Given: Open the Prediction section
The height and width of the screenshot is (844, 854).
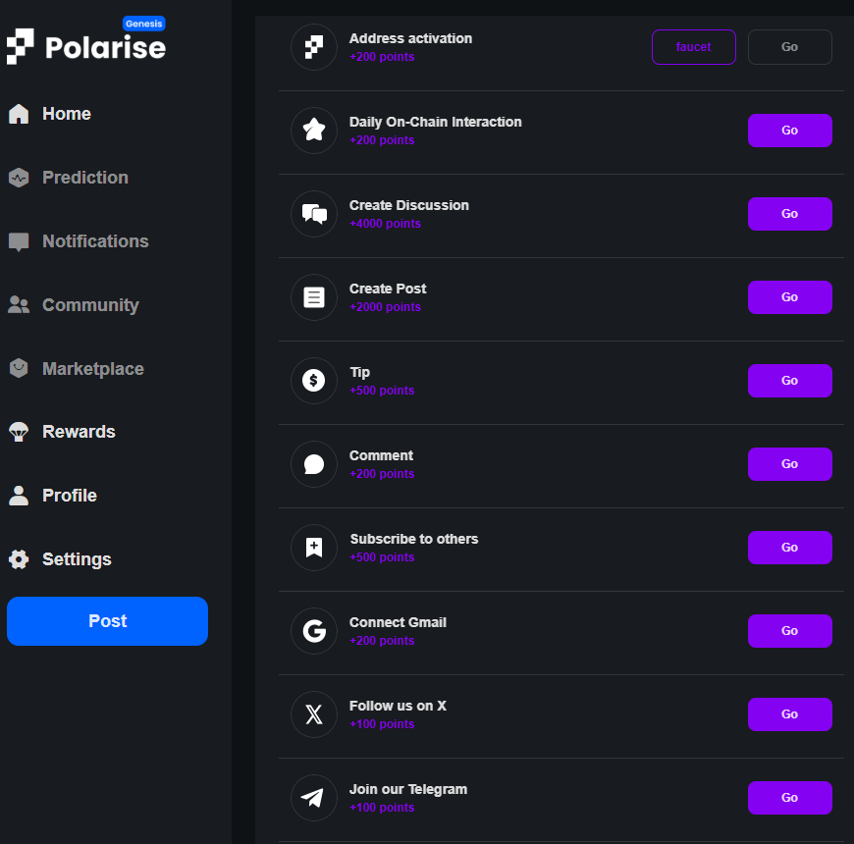Looking at the screenshot, I should click(x=85, y=178).
